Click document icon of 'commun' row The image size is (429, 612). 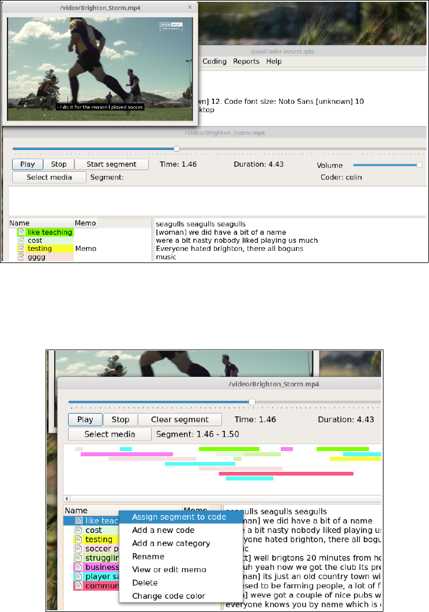(79, 586)
